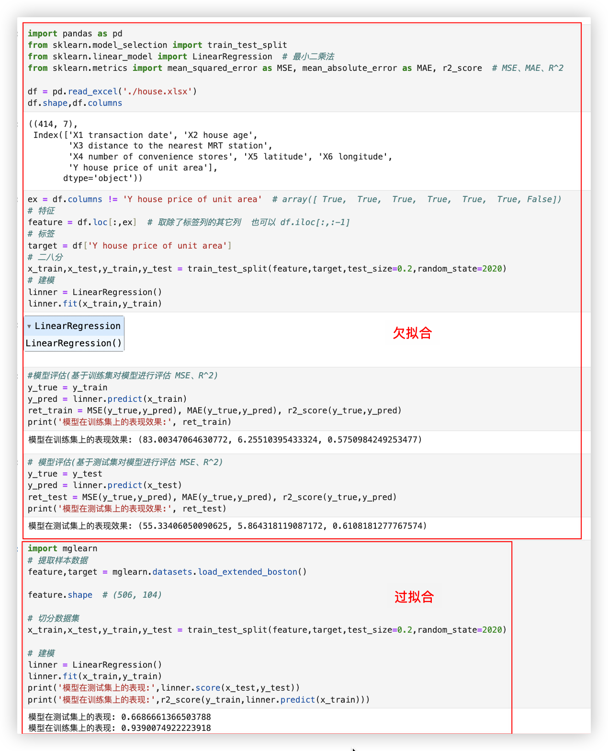The width and height of the screenshot is (608, 751).
Task: Collapse the LinearRegression estimator disclosure triangle
Action: tap(29, 327)
